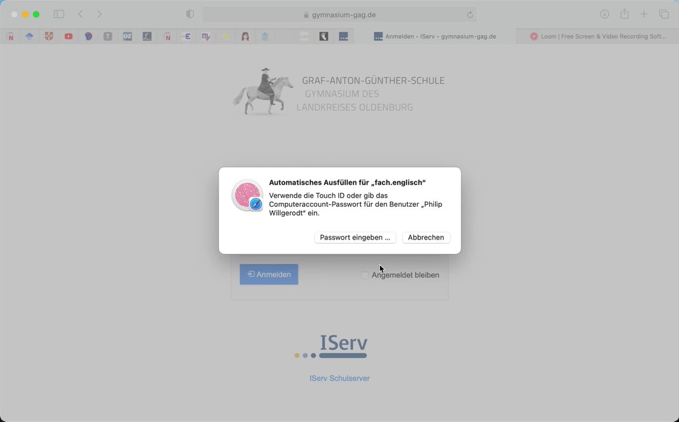The width and height of the screenshot is (679, 422).
Task: Open the IServ Schulserver link
Action: tap(339, 378)
